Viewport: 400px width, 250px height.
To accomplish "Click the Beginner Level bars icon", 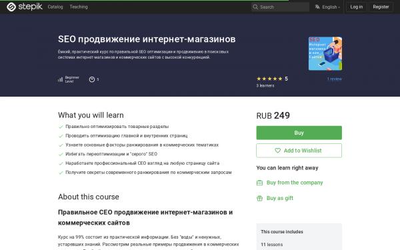I will [x=60, y=79].
